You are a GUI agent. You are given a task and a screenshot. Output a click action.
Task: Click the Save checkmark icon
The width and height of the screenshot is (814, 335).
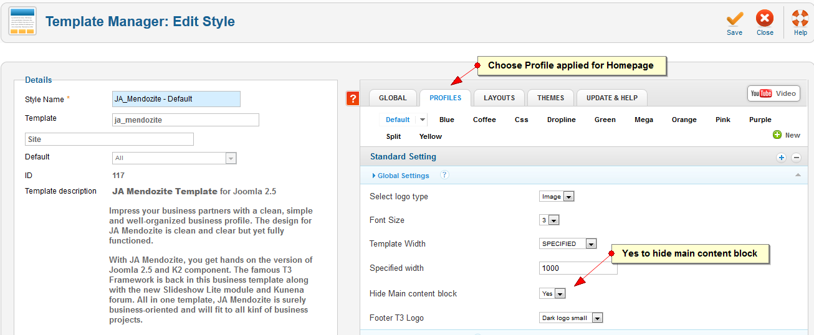coord(735,19)
